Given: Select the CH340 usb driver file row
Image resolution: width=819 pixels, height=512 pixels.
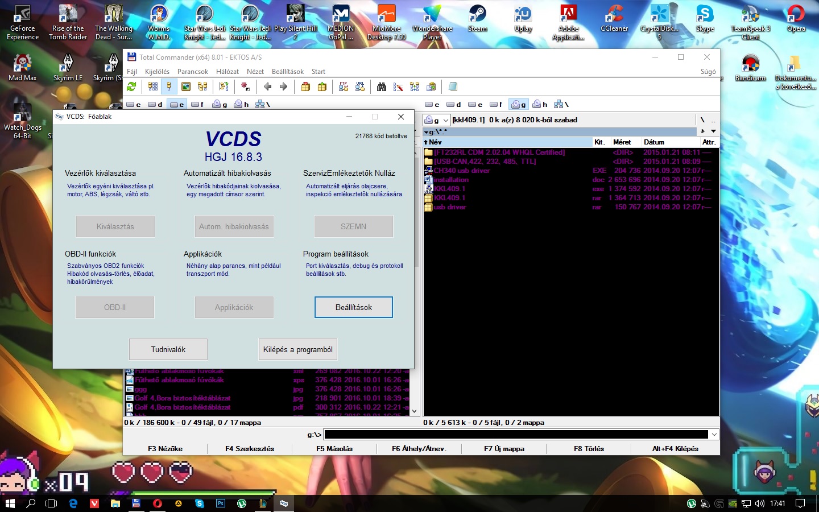Looking at the screenshot, I should click(571, 171).
